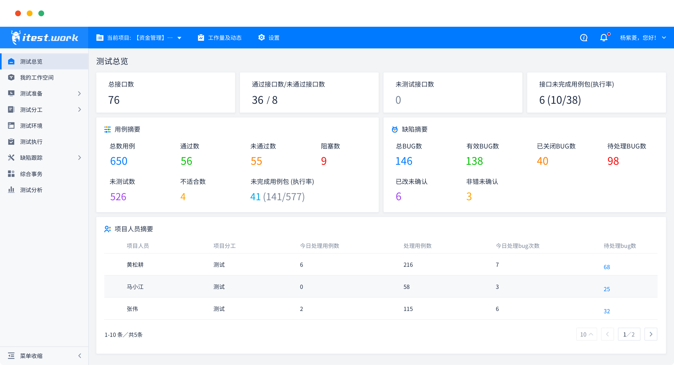
Task: Click the 1/2 page number field
Action: pos(629,334)
